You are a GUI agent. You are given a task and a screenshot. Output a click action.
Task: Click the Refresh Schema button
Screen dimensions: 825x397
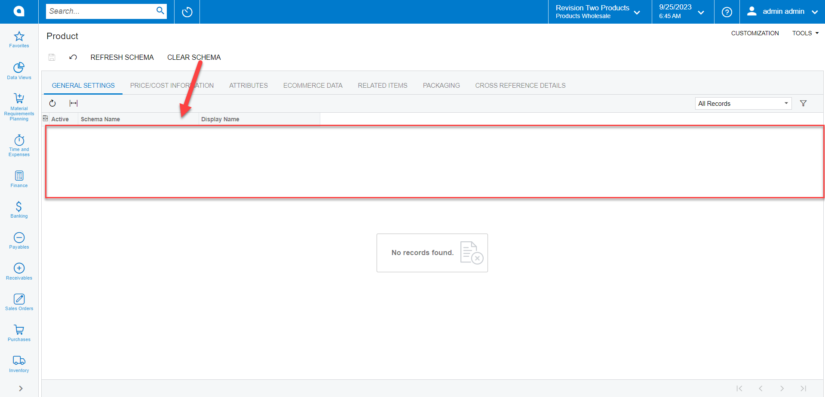pyautogui.click(x=122, y=57)
